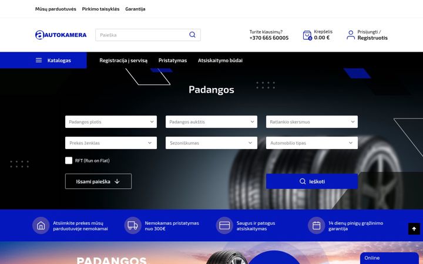Image resolution: width=423 pixels, height=264 pixels.
Task: Click phone number +370 665 60005
Action: pyautogui.click(x=269, y=38)
